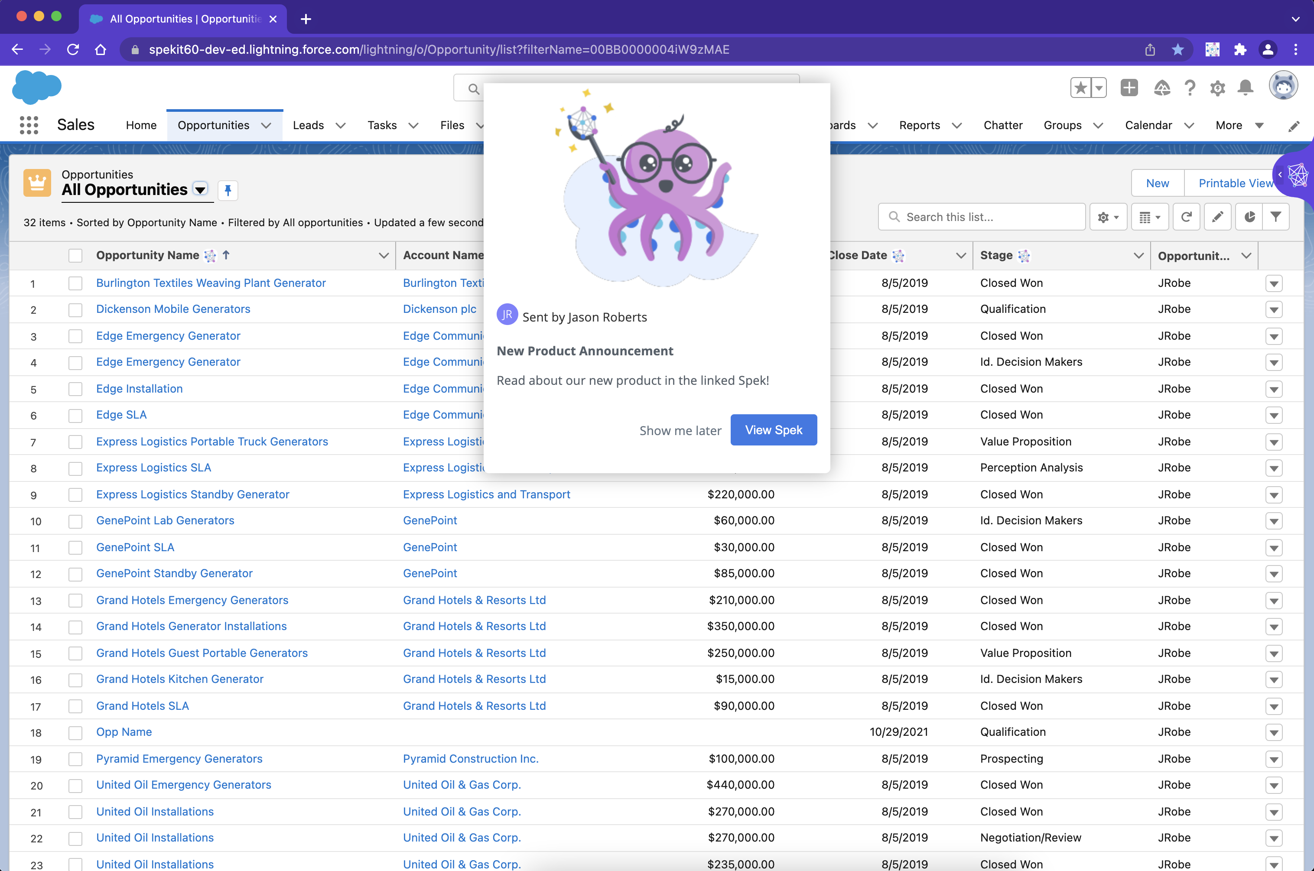This screenshot has width=1314, height=871.
Task: Select the Burlington Textiles Weaving Plant Generator checkbox
Action: (x=75, y=283)
